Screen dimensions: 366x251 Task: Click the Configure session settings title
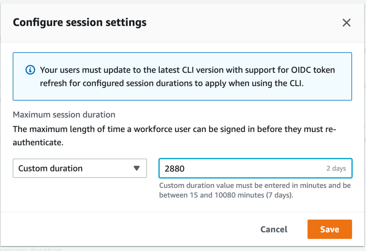pyautogui.click(x=79, y=22)
